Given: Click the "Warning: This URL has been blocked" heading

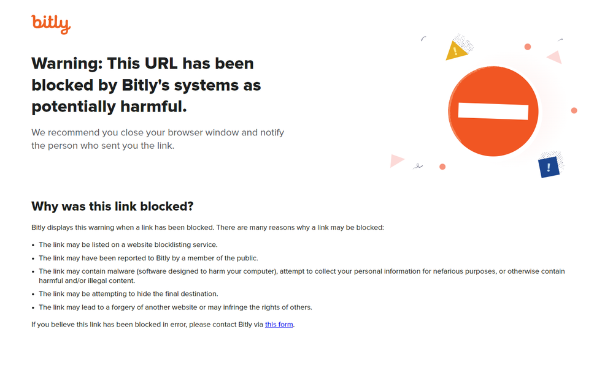Looking at the screenshot, I should click(x=146, y=85).
